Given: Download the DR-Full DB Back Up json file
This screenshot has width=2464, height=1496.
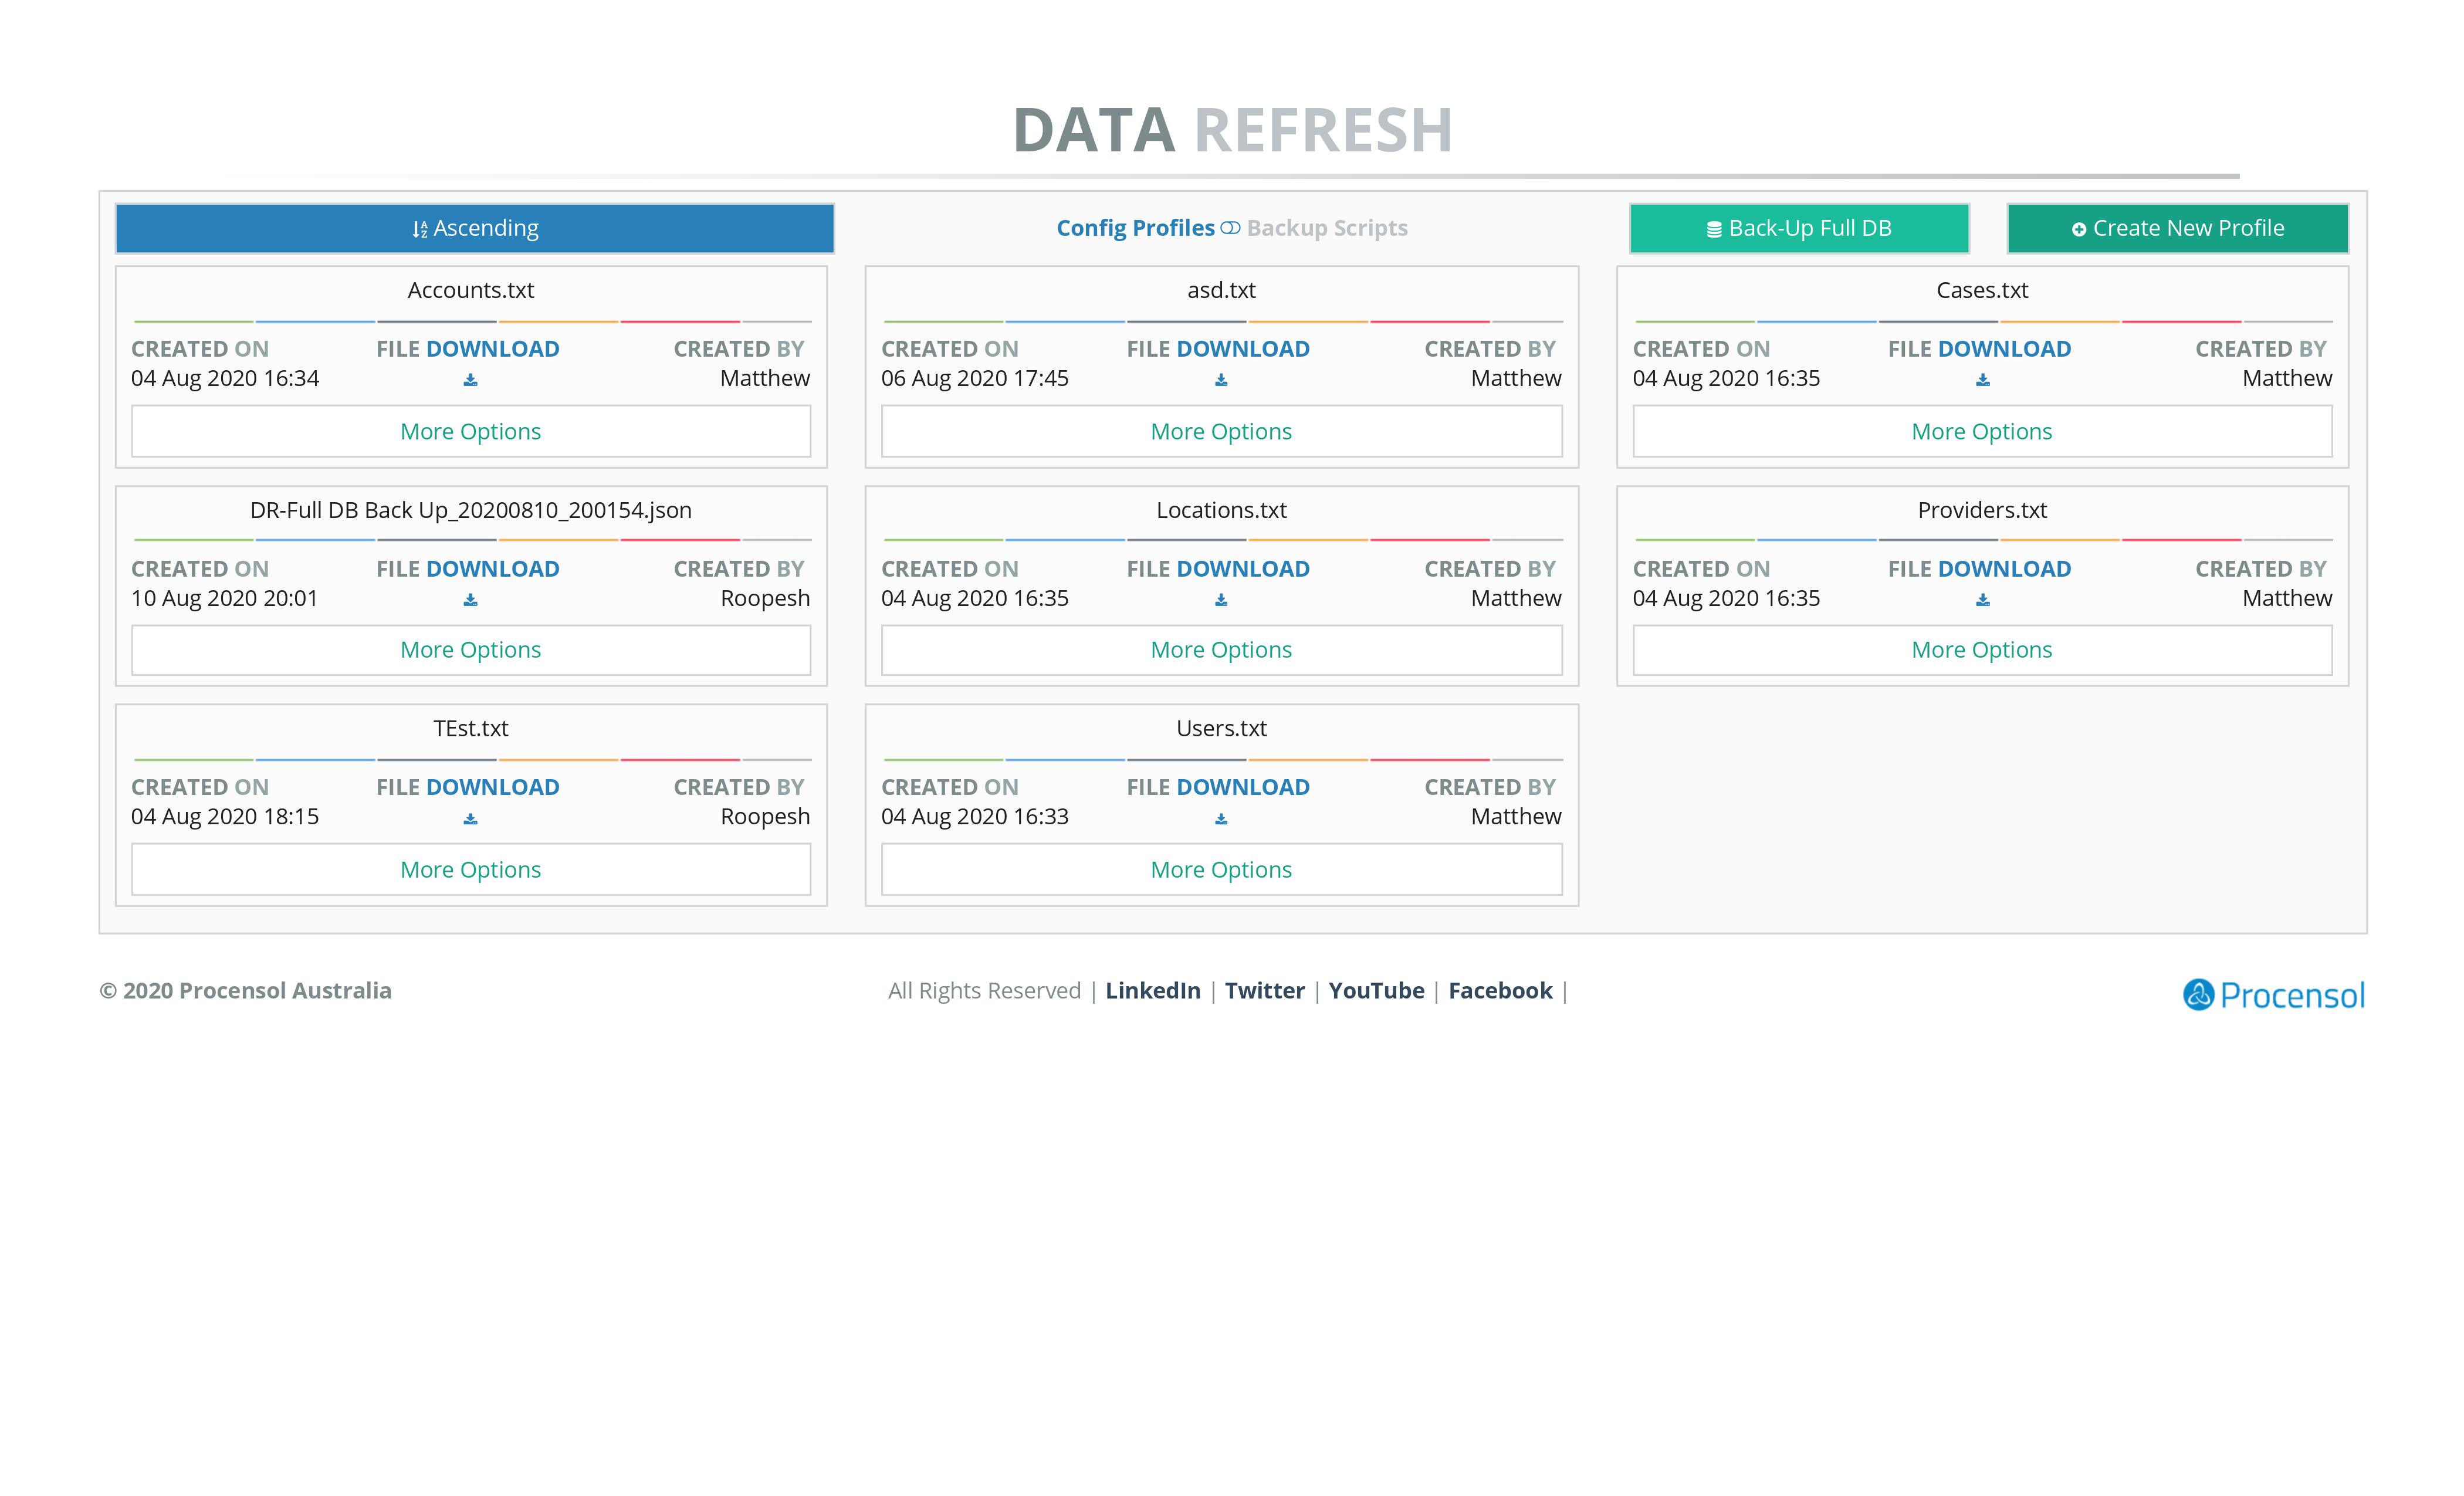Looking at the screenshot, I should pos(470,600).
